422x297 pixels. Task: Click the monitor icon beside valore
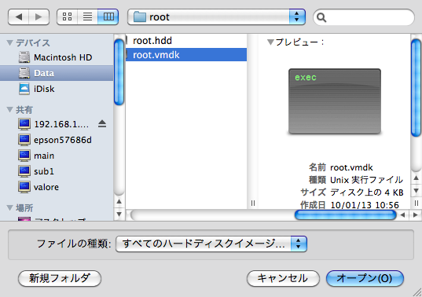tap(24, 187)
